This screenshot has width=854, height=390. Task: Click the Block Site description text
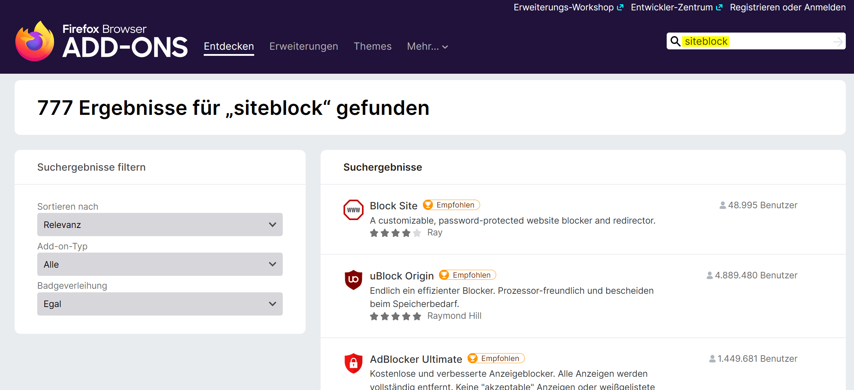point(513,220)
